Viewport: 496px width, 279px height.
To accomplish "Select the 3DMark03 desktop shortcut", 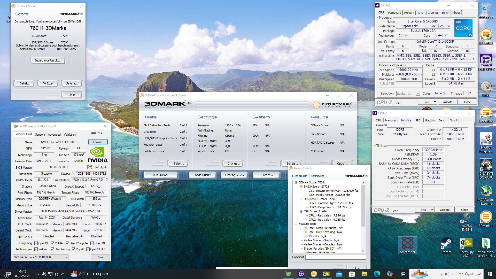I will 486,37.
